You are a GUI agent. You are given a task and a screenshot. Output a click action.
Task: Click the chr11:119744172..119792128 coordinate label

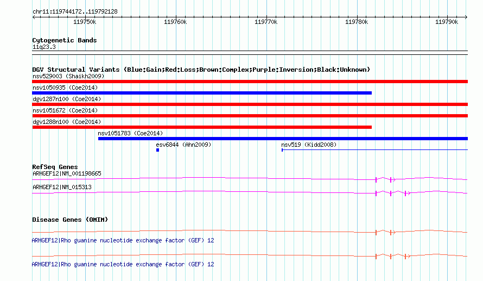75,12
